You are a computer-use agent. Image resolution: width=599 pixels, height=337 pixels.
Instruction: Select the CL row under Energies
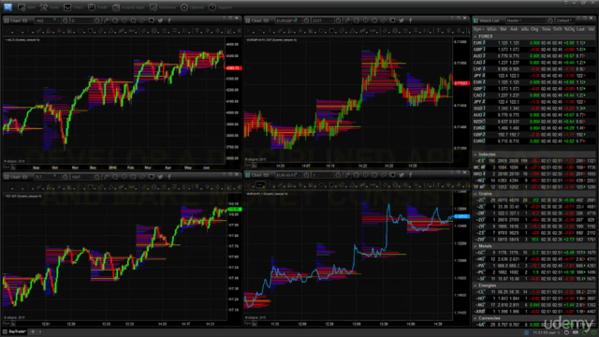pyautogui.click(x=534, y=292)
